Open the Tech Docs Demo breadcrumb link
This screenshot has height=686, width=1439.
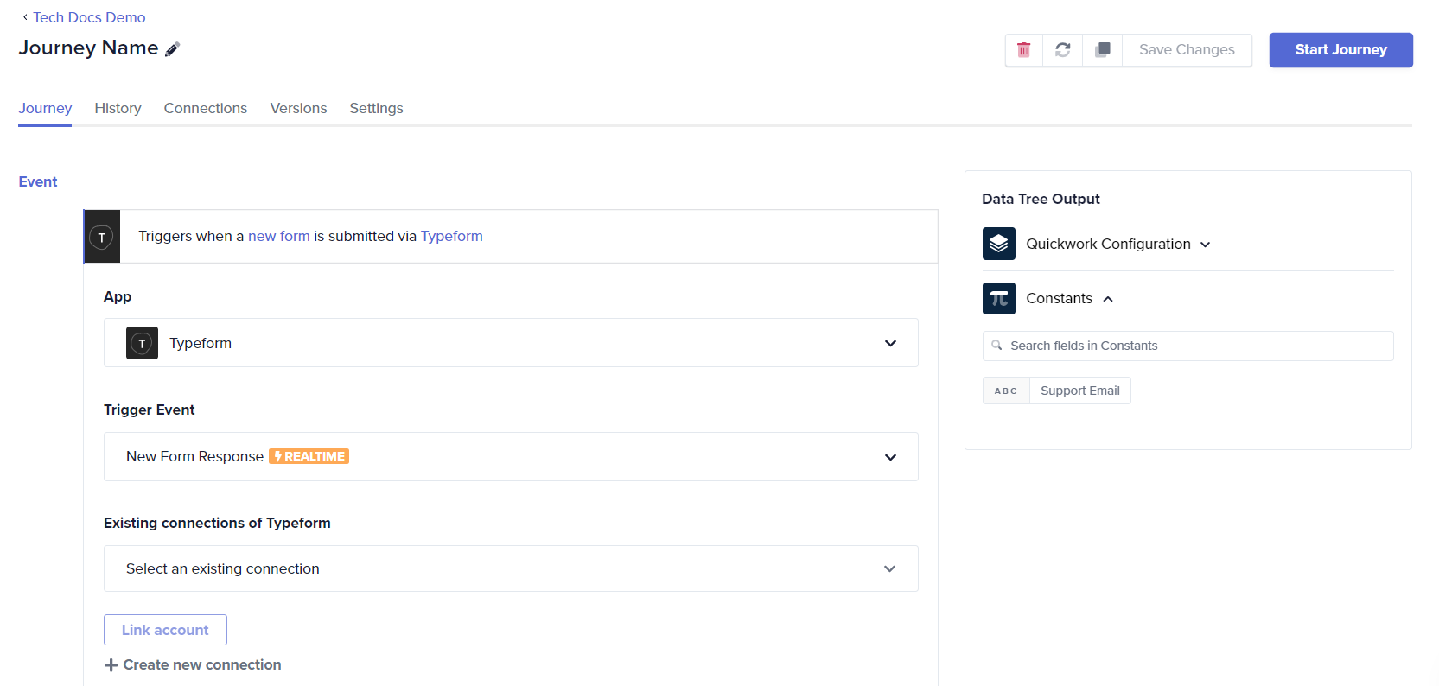coord(89,17)
